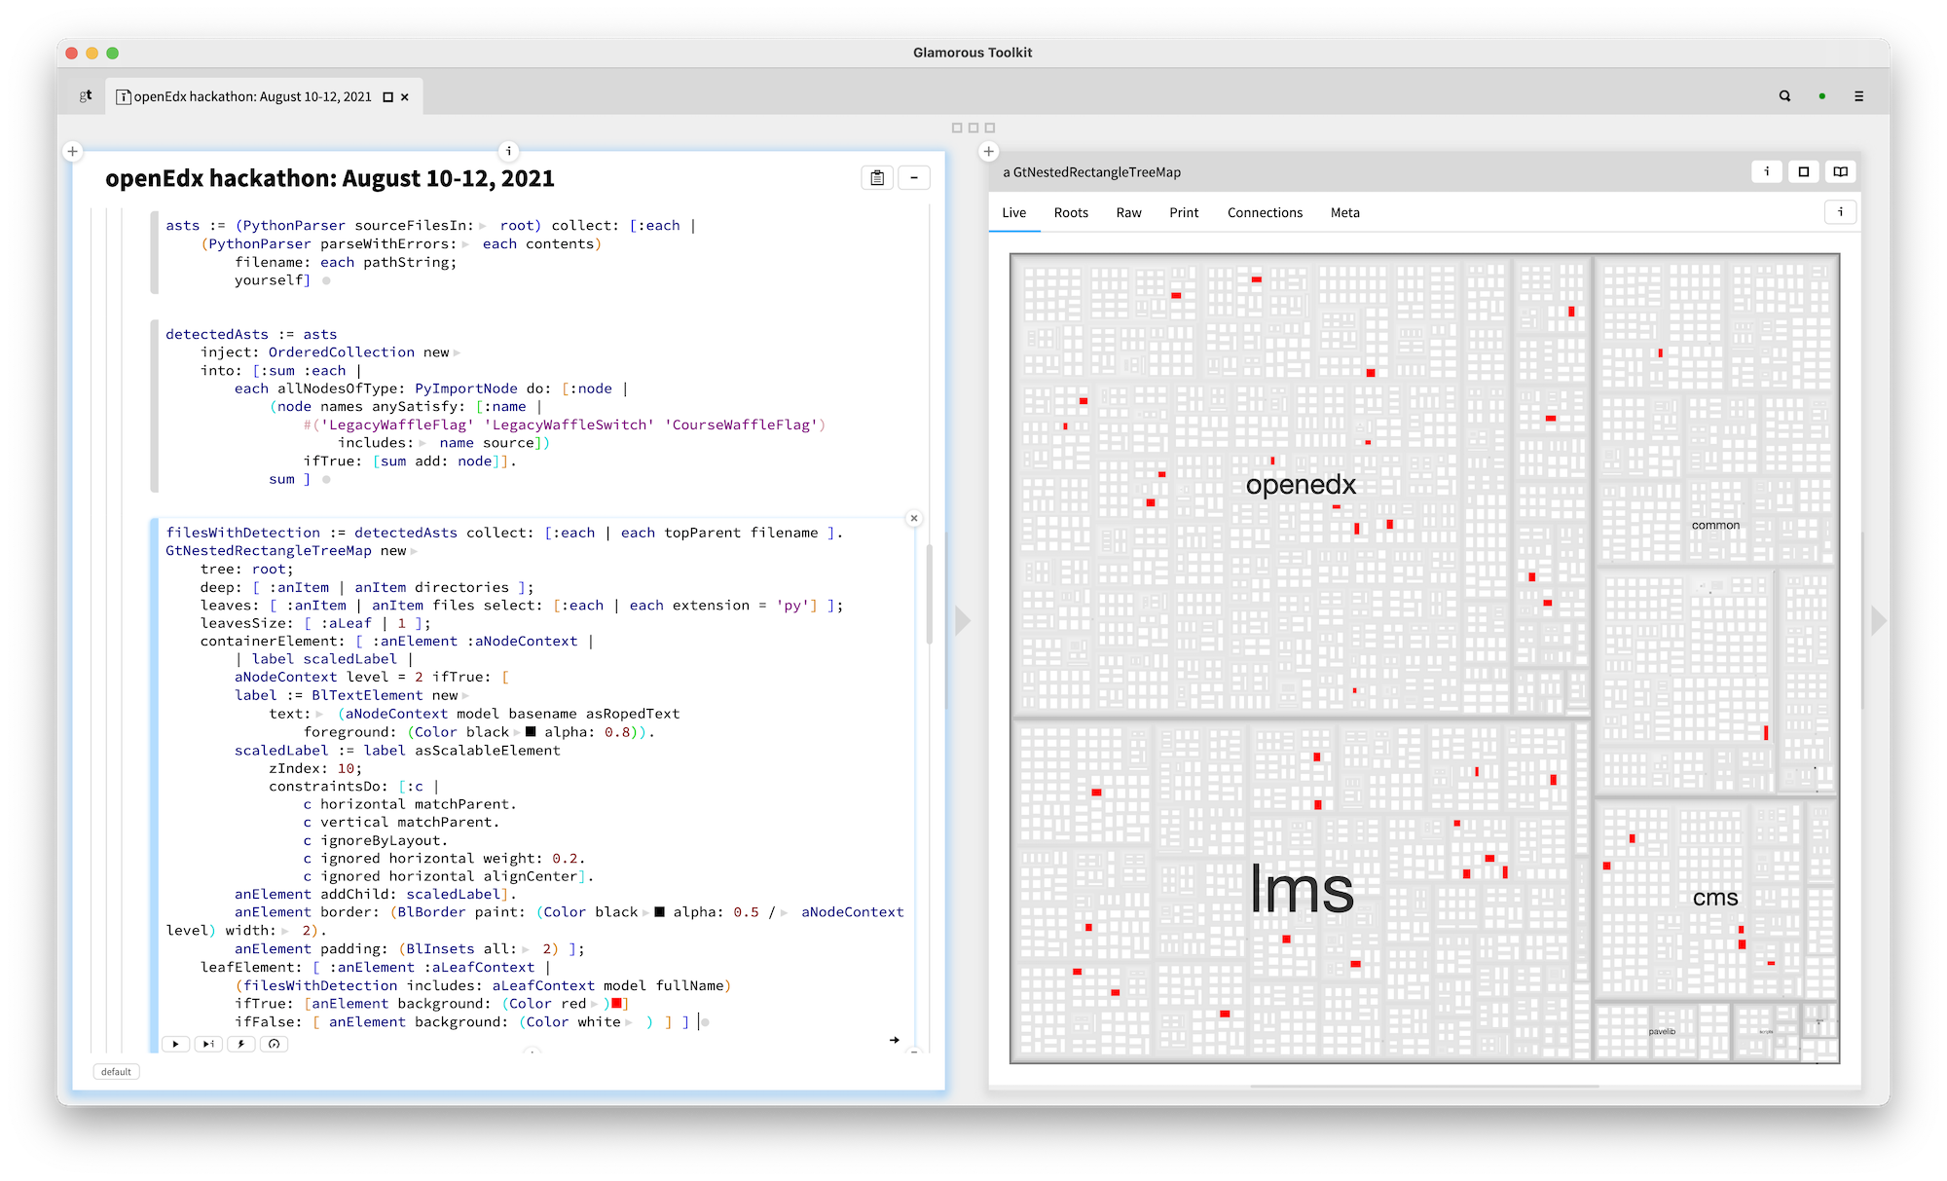Click the cms label in the treemap
Screen dimensions: 1947x1181
1715,898
